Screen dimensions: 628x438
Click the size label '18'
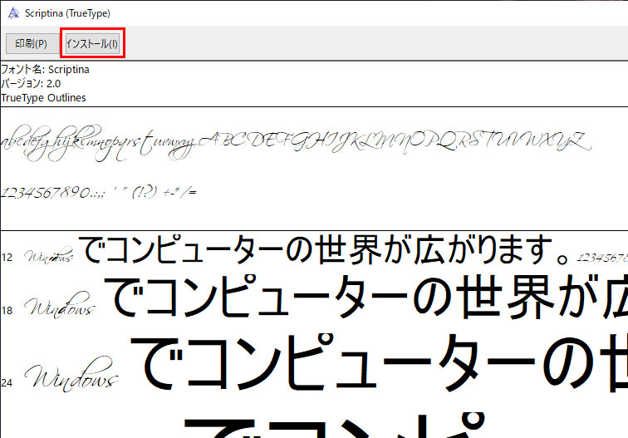[7, 311]
